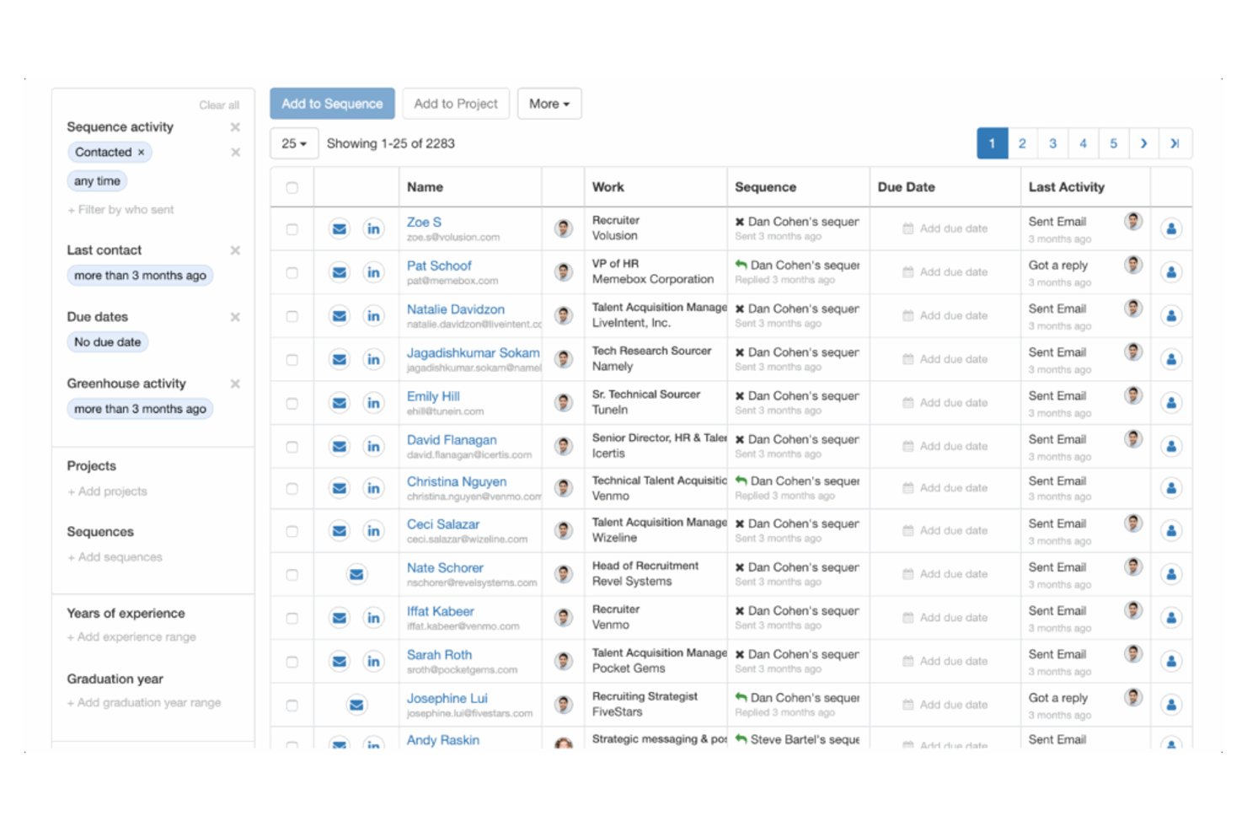Email Zoe S via envelope icon
Viewport: 1247px width, 832px height.
(x=340, y=228)
